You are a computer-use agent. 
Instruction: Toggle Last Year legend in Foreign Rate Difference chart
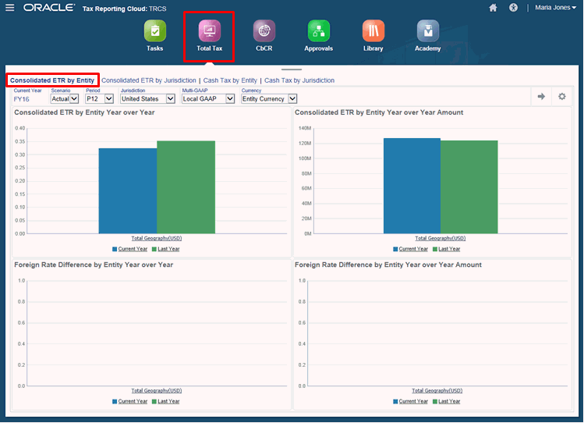coord(166,401)
